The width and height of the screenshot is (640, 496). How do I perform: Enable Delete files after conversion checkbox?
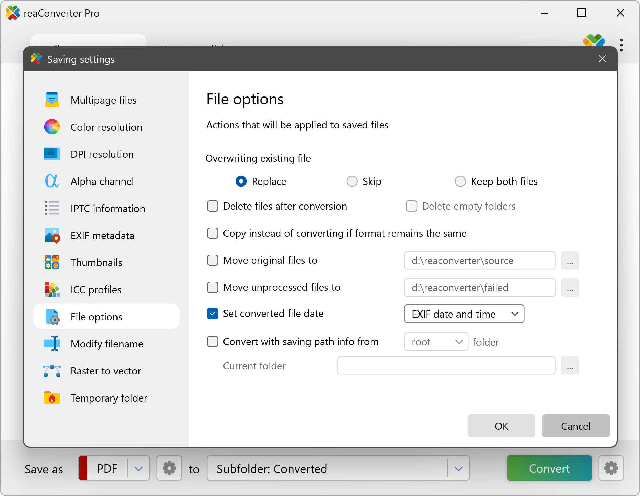pos(213,206)
